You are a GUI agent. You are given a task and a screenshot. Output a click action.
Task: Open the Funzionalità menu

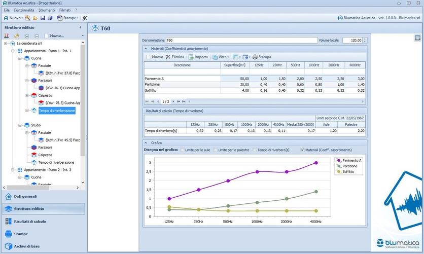[24, 10]
